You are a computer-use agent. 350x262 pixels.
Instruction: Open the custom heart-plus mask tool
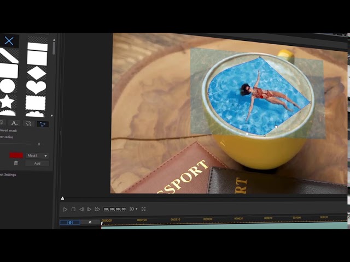tap(28, 123)
